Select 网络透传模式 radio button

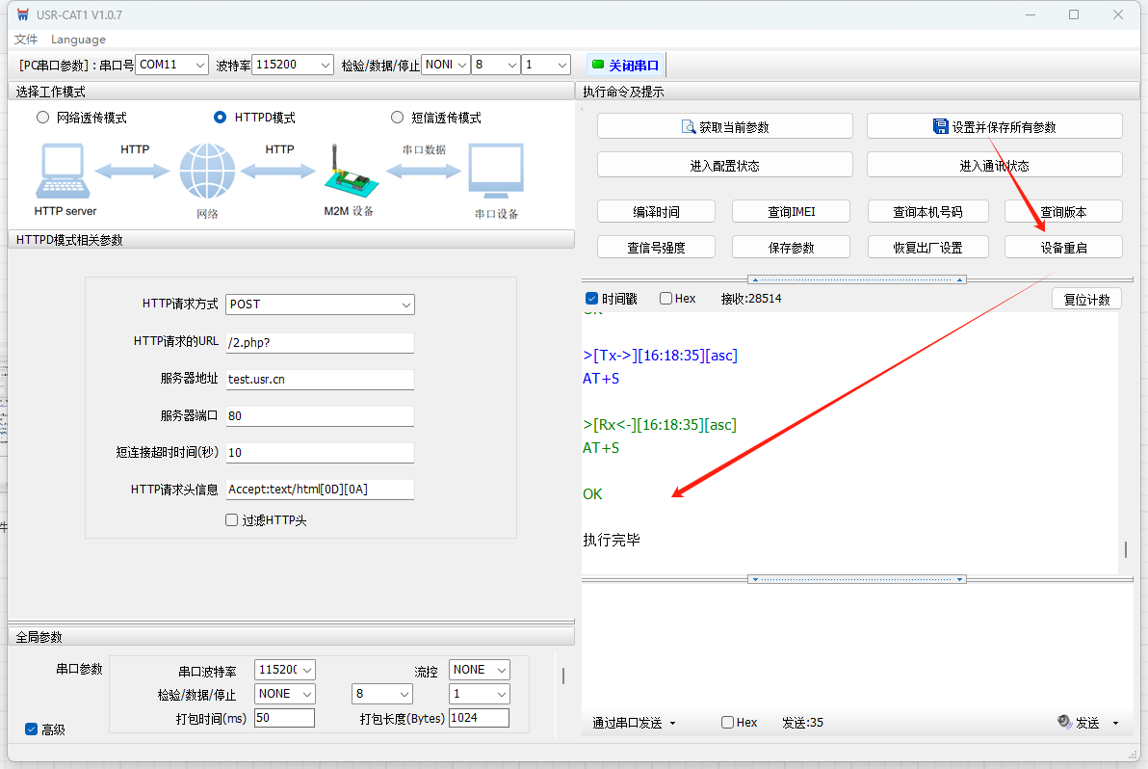[x=41, y=118]
